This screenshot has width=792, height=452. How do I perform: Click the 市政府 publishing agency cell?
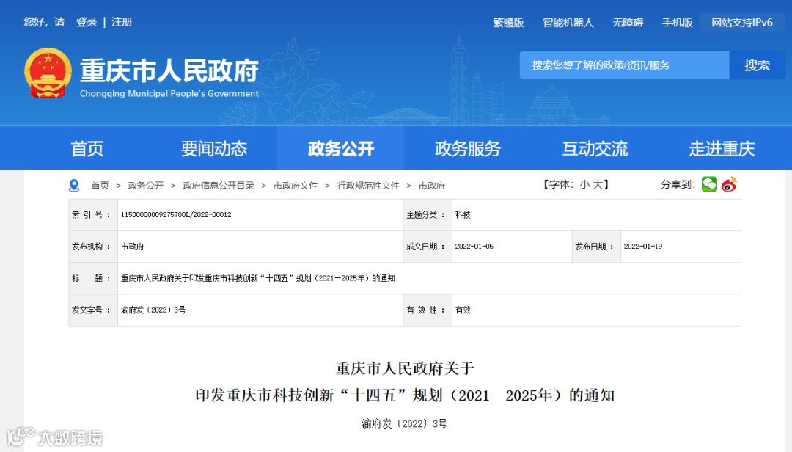coord(260,247)
